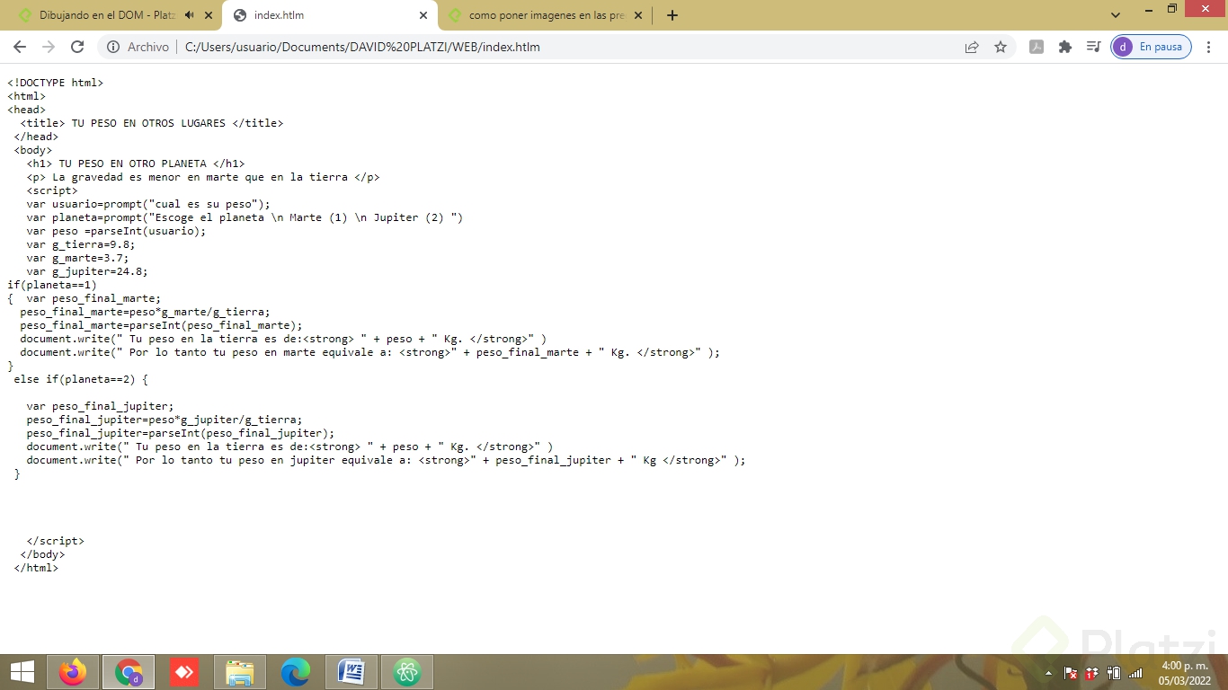Click the line "var peso =parseInt(usuario);"
Viewport: 1228px width, 690px height.
(x=116, y=231)
